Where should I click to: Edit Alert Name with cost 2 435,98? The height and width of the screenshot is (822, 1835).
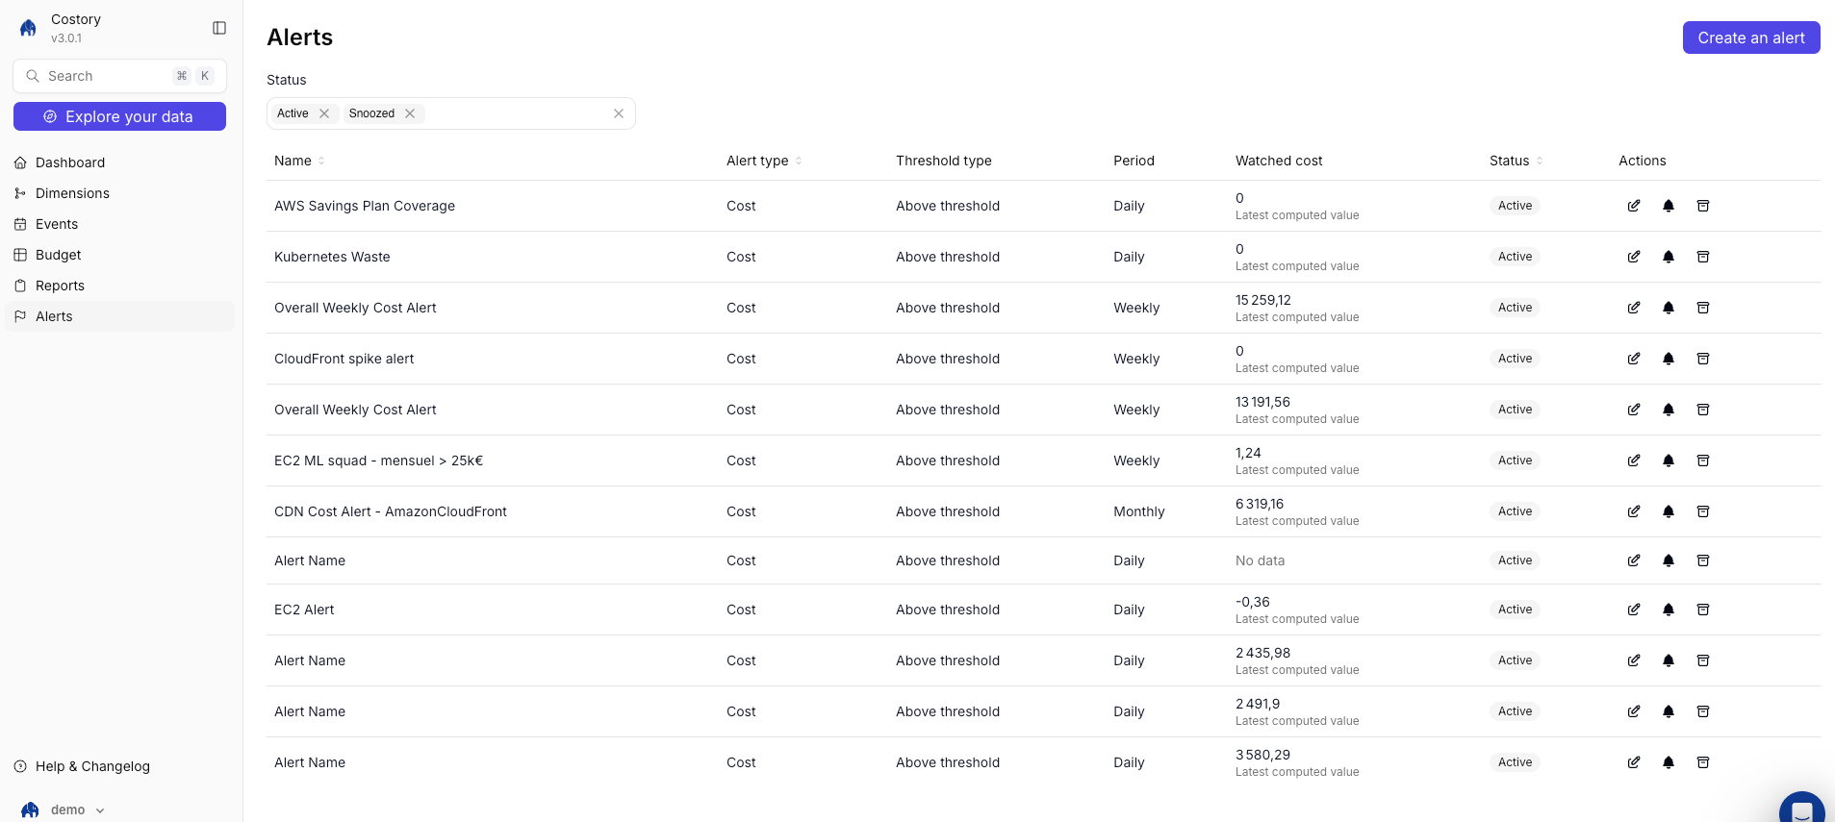point(1634,660)
